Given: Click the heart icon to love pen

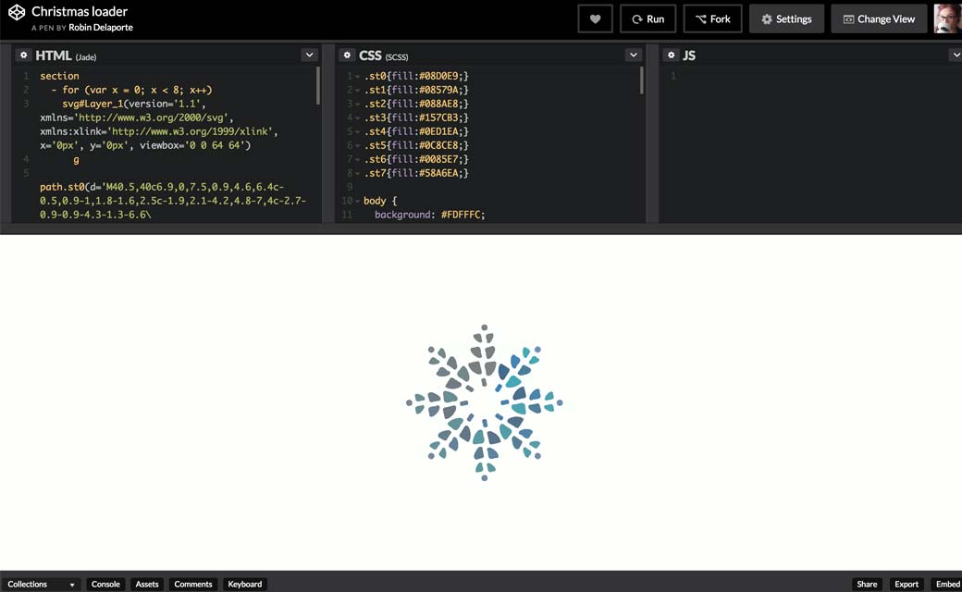Looking at the screenshot, I should coord(596,18).
